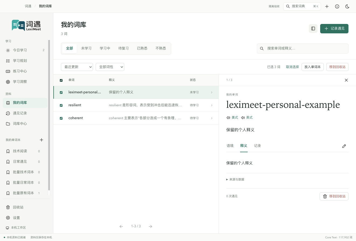The image size is (356, 241).
Task: Select the 不熟悉 filter tab
Action: 161,48
